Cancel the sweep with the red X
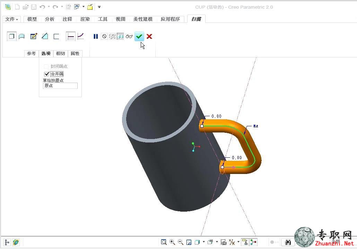This screenshot has height=249, width=357. [149, 36]
